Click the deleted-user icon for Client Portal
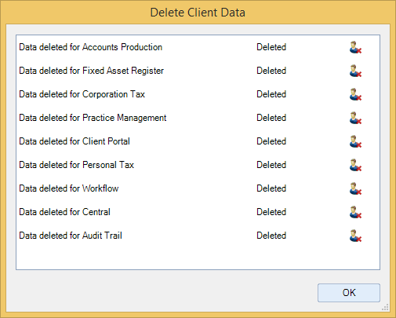The height and width of the screenshot is (318, 396). pyautogui.click(x=355, y=141)
